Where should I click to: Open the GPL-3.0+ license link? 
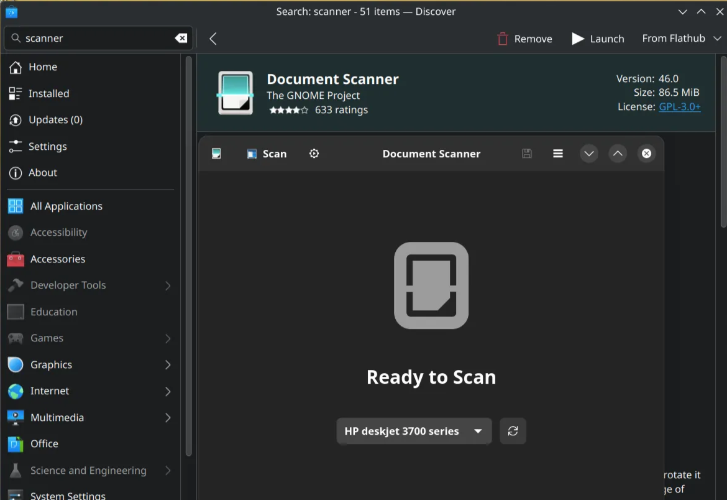(x=680, y=107)
